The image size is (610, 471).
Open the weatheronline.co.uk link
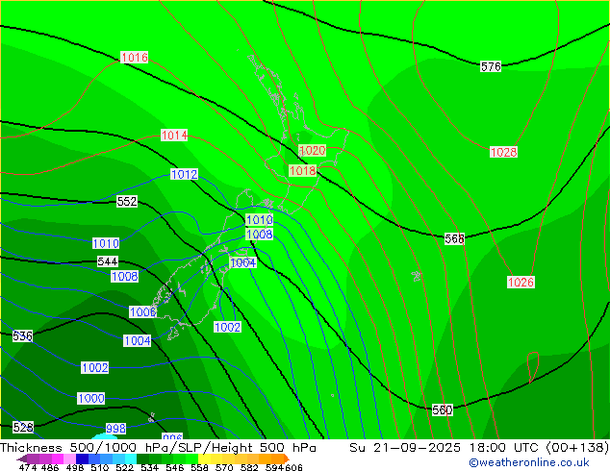tap(529, 462)
